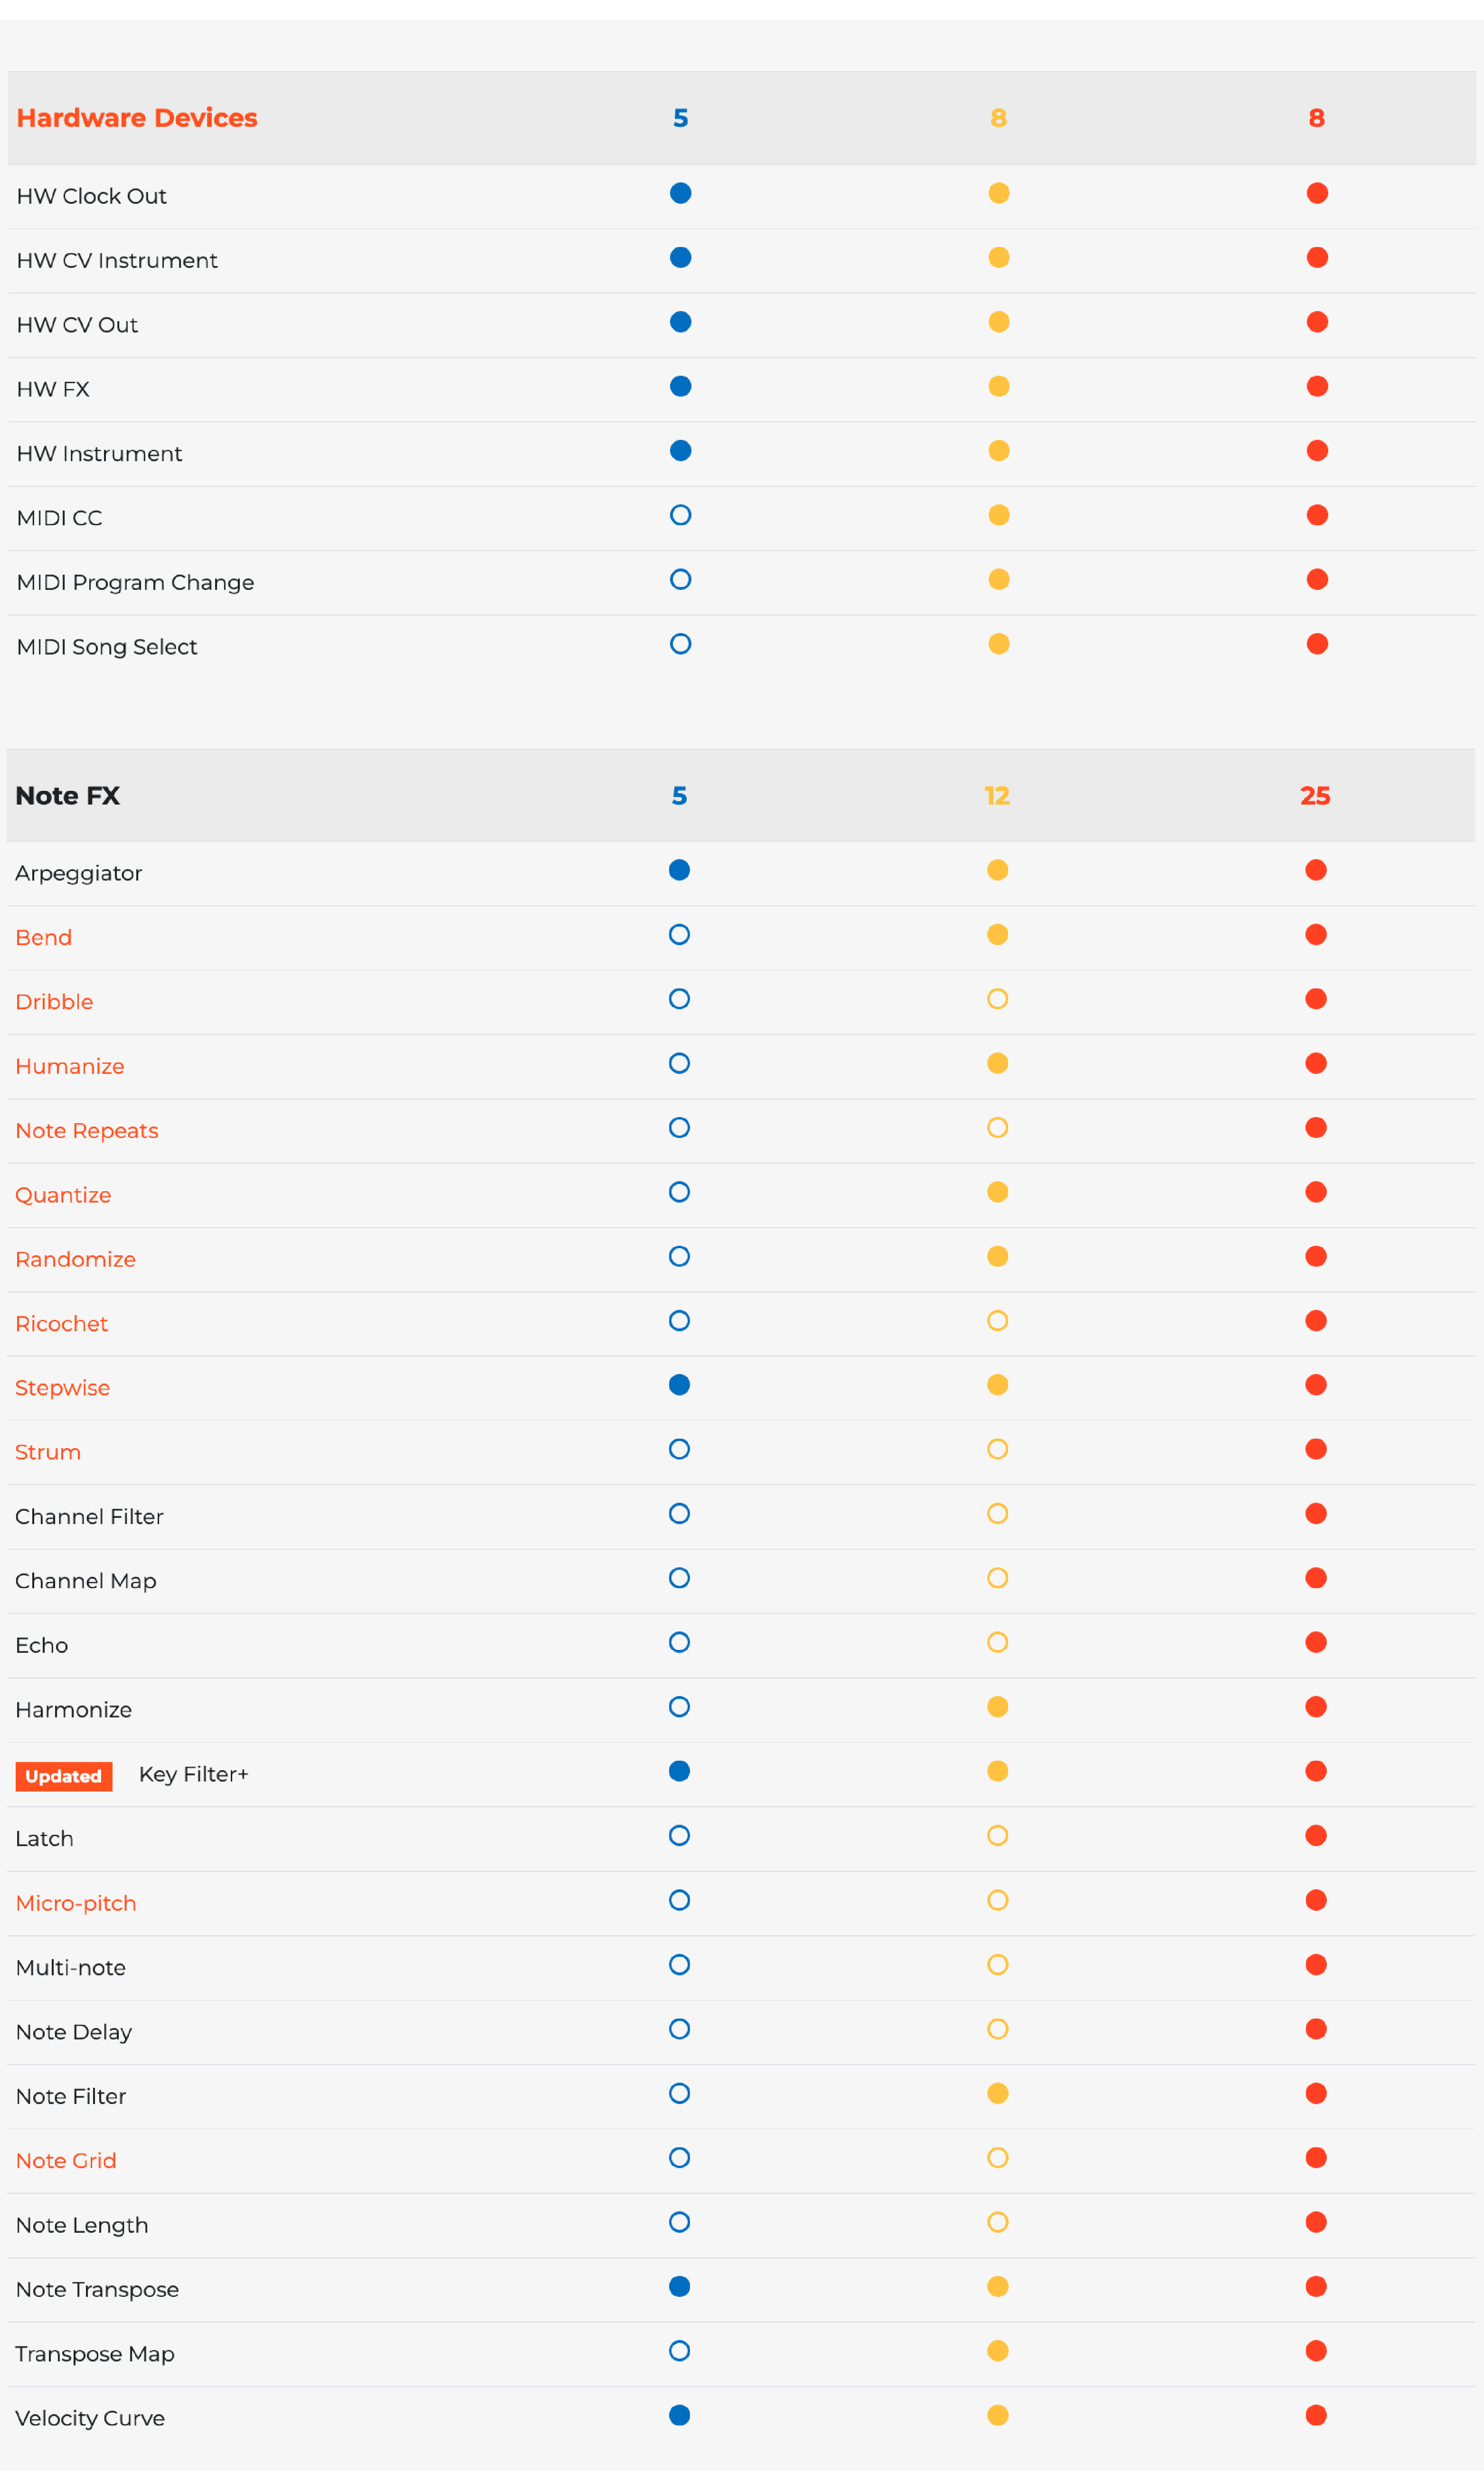Screen dimensions: 1484x2474
Task: Click the red count 25 in Note FX header
Action: click(1315, 796)
